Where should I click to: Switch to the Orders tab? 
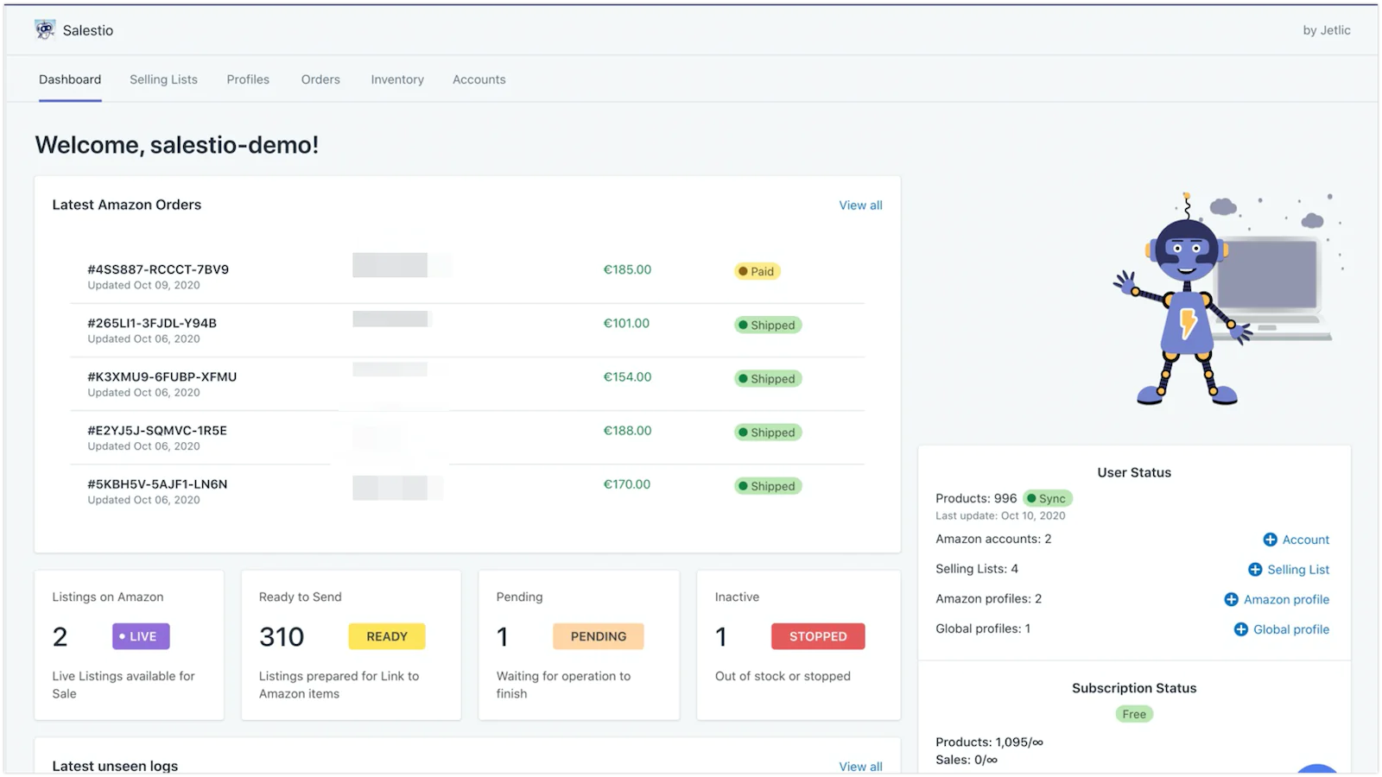coord(320,79)
